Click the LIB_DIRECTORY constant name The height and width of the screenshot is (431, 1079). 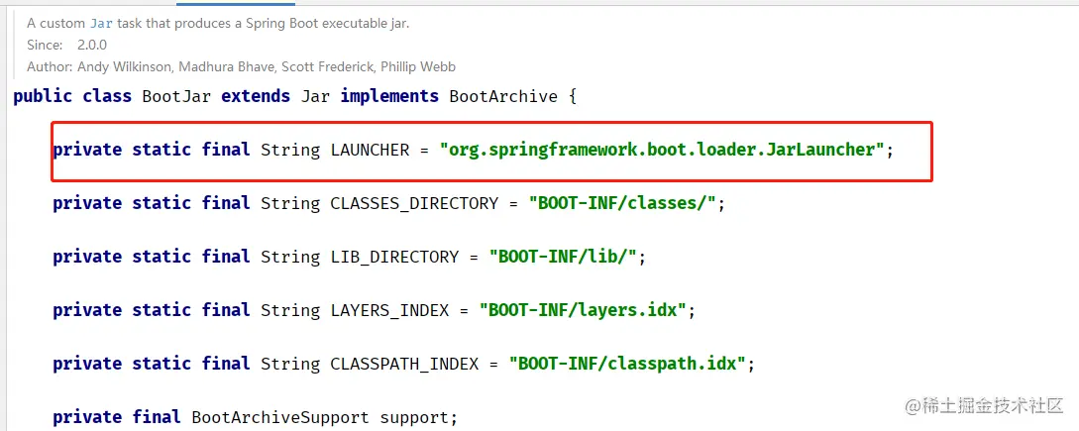(394, 257)
